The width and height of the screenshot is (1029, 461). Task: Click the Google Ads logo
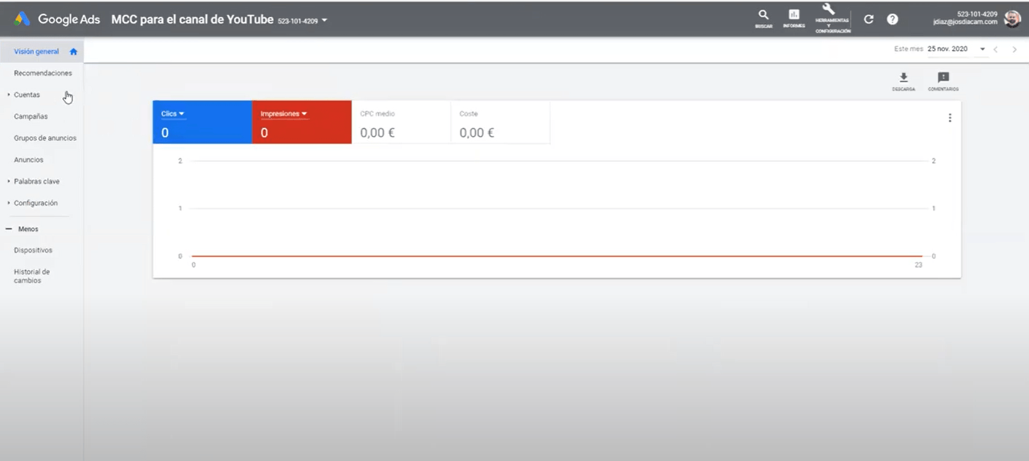(22, 19)
